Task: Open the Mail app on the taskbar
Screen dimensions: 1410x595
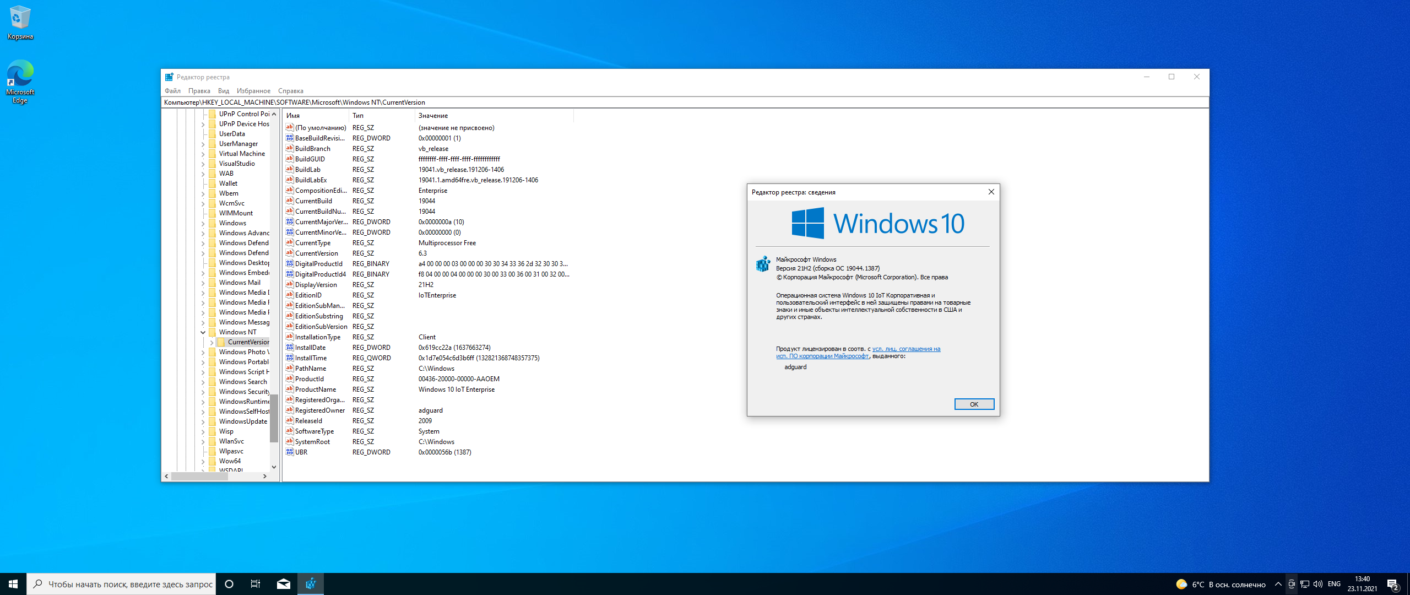Action: point(284,584)
